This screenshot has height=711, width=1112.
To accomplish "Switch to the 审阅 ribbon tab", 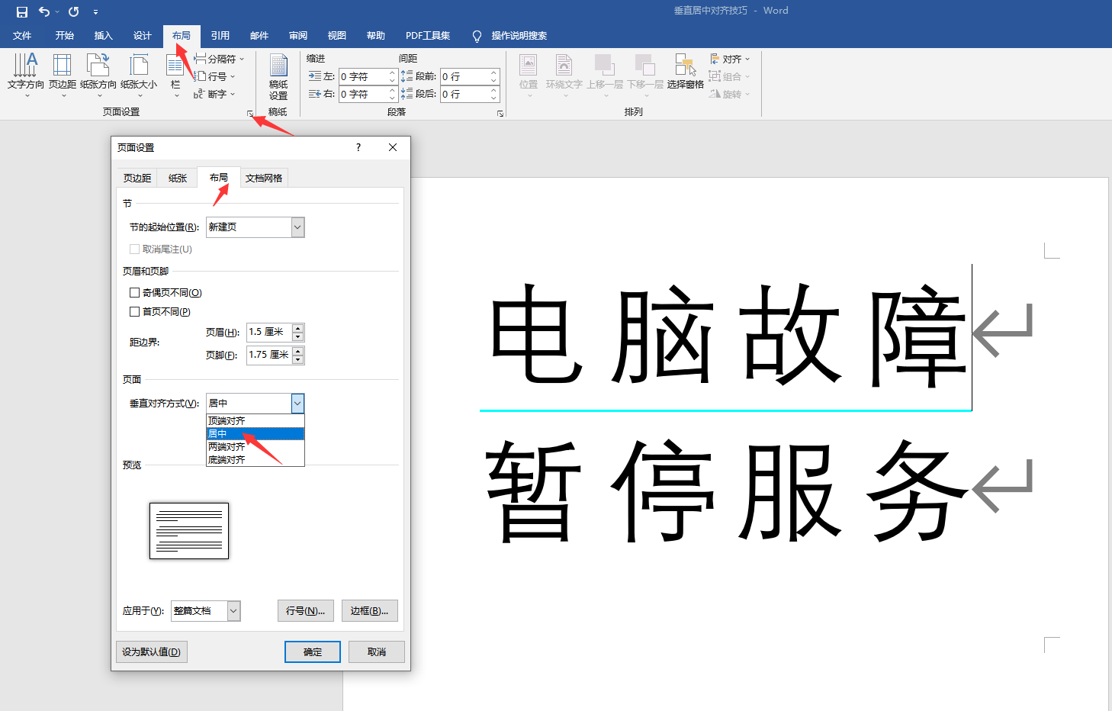I will click(298, 36).
